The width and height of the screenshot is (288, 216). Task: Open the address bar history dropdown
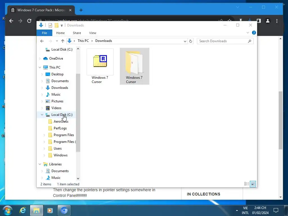(185, 41)
